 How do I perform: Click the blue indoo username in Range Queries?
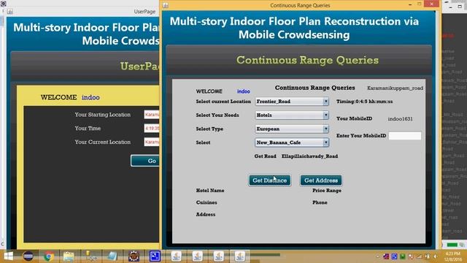(243, 91)
